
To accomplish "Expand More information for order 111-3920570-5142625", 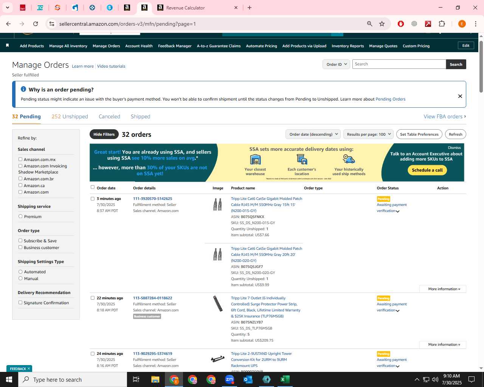I will [443, 289].
